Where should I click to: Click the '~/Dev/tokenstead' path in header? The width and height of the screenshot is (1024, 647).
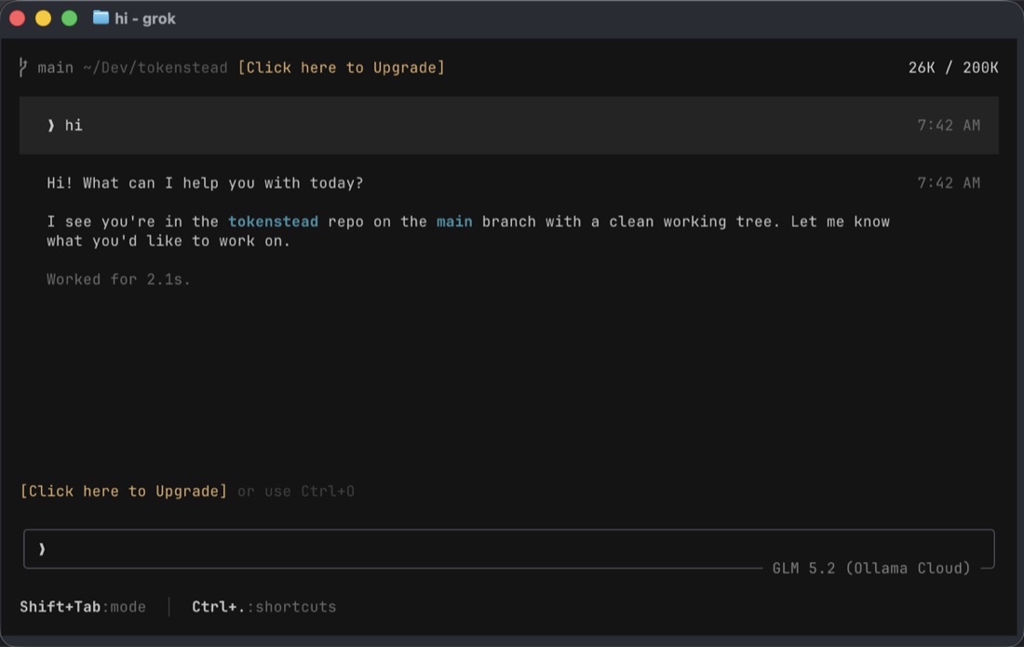pyautogui.click(x=155, y=68)
